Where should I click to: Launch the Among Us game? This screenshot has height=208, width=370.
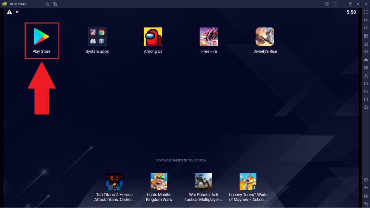pyautogui.click(x=153, y=40)
